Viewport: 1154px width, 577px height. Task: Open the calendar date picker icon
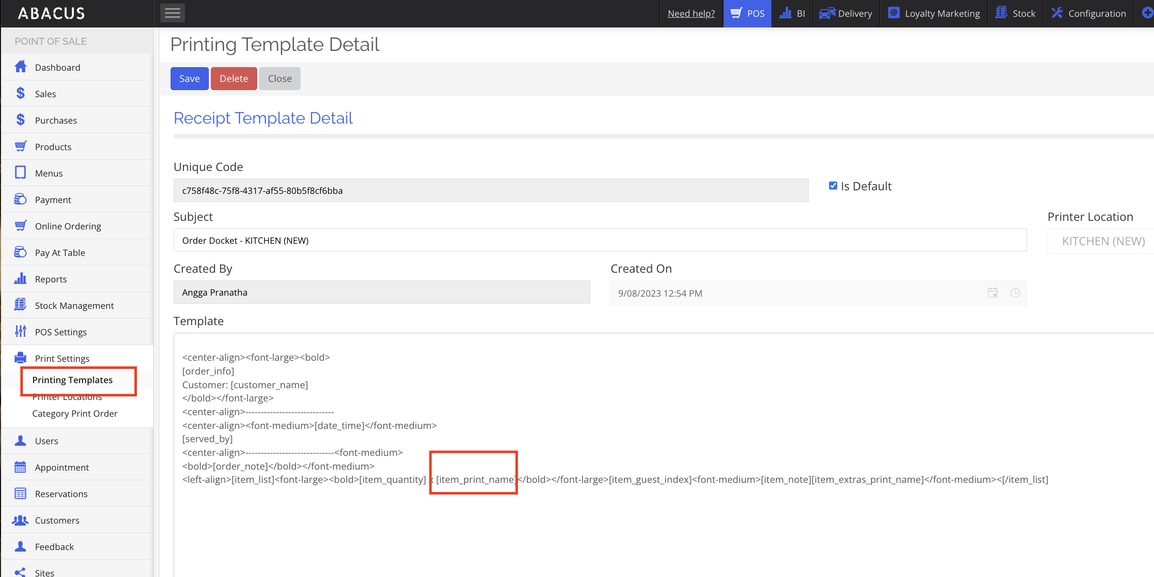click(993, 293)
